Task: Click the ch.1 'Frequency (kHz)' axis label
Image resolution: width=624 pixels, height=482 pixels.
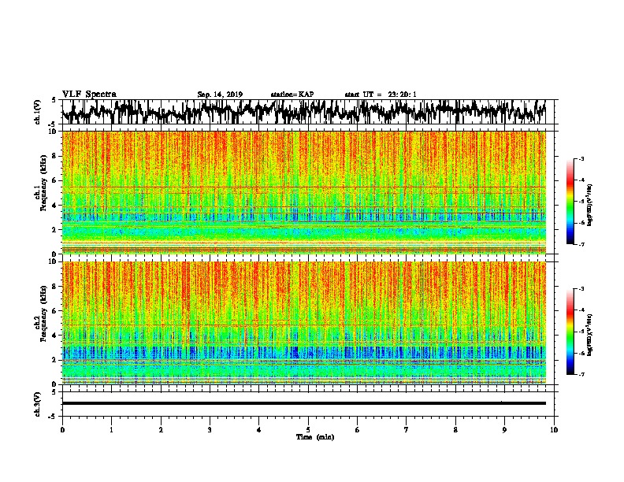Action: point(44,184)
